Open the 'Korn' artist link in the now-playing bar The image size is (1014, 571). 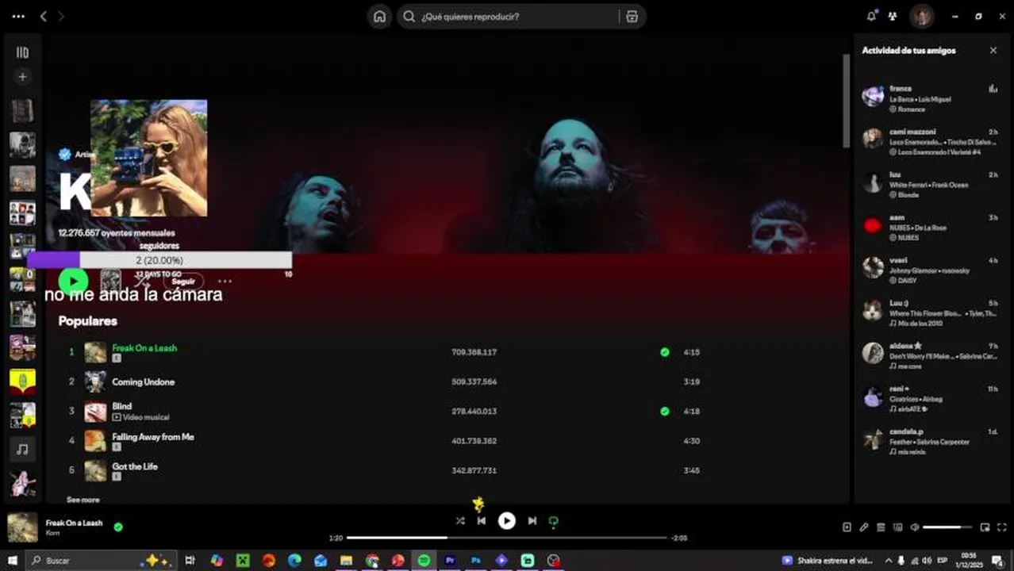(x=52, y=533)
